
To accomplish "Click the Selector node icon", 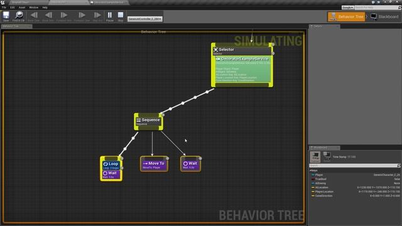I will point(215,50).
